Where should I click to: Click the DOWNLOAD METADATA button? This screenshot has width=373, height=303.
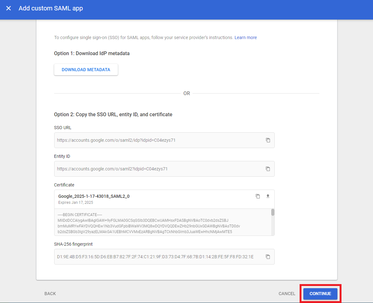pos(86,69)
